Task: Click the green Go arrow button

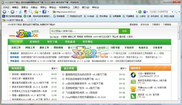Action: [x=140, y=12]
